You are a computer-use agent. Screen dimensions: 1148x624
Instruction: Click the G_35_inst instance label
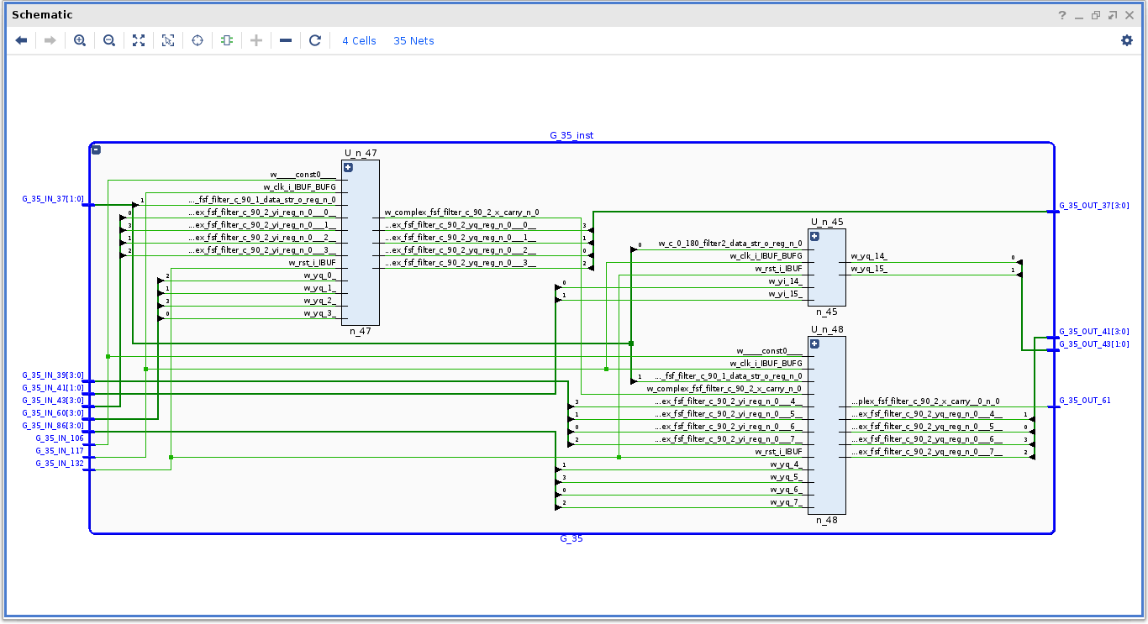571,135
